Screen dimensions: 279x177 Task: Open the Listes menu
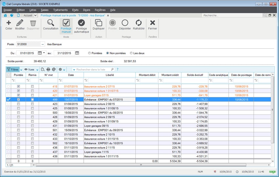(33, 10)
